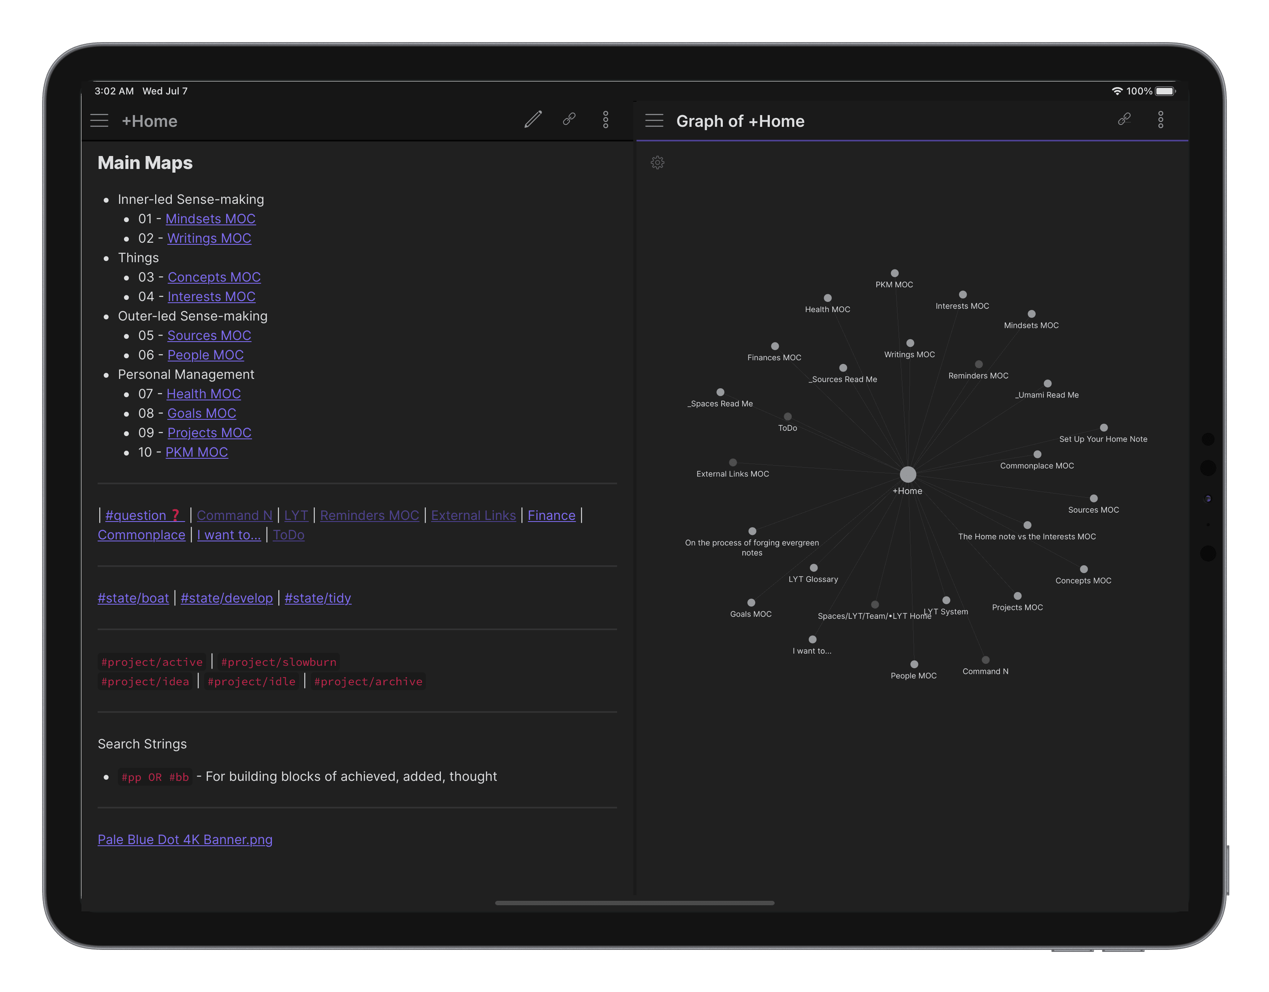
Task: Click the #question tag link
Action: 145,515
